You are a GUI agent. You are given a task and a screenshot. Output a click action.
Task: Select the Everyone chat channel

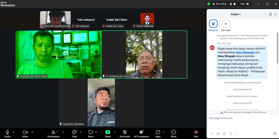pyautogui.click(x=213, y=25)
